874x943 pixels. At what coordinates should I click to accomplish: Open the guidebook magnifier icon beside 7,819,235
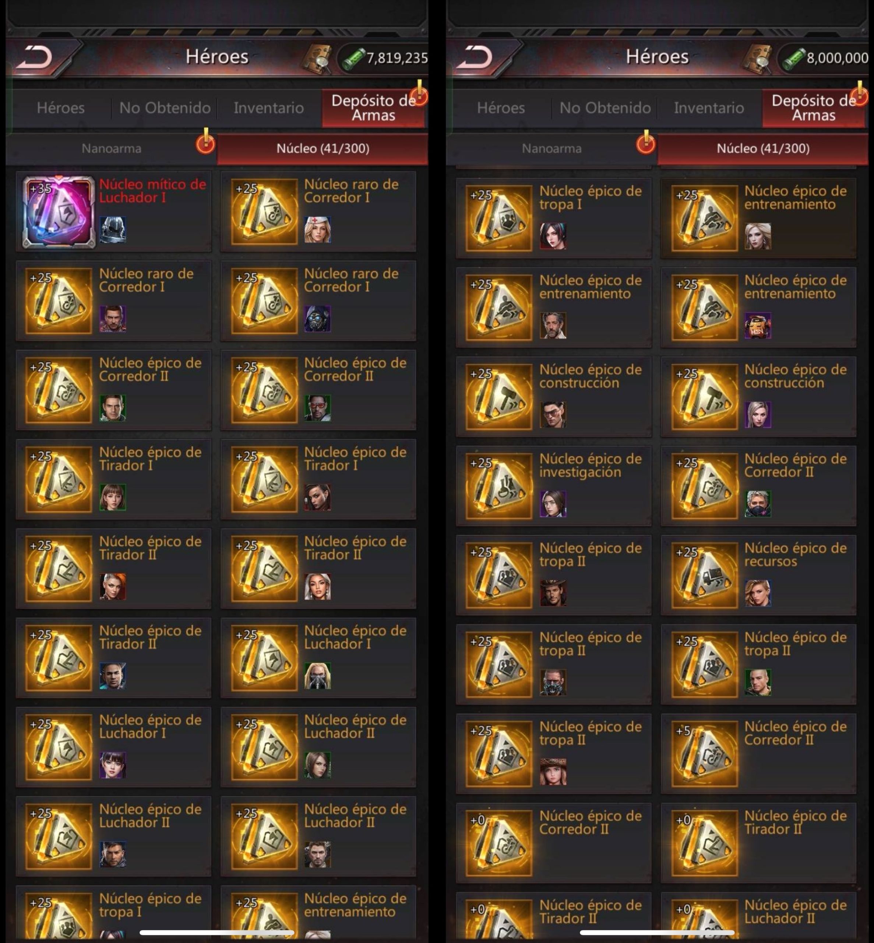pos(316,59)
